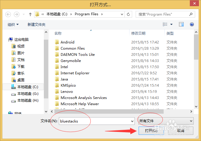Select 这台电脑 in the navigation pane
This screenshot has height=141, width=201.
tap(18, 40)
